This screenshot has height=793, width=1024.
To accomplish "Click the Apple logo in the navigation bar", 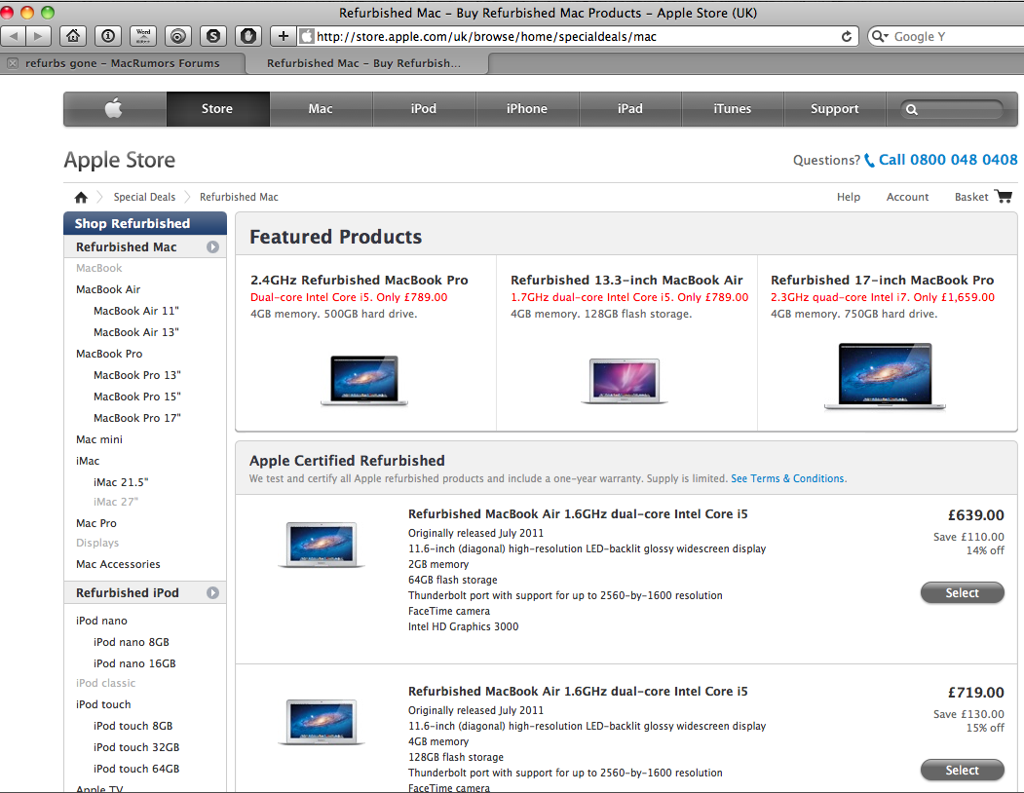I will click(114, 108).
